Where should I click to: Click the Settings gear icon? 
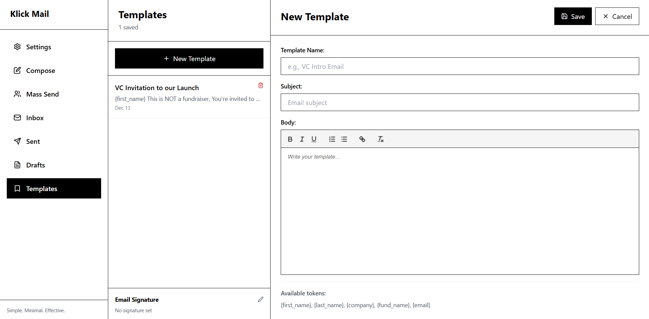(x=17, y=47)
